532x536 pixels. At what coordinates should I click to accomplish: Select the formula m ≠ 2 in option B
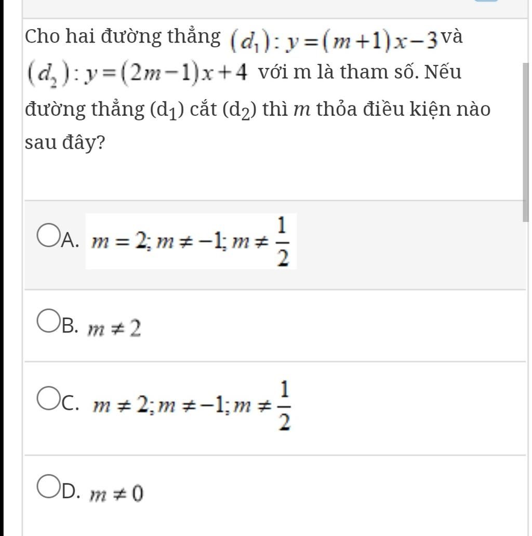[114, 328]
